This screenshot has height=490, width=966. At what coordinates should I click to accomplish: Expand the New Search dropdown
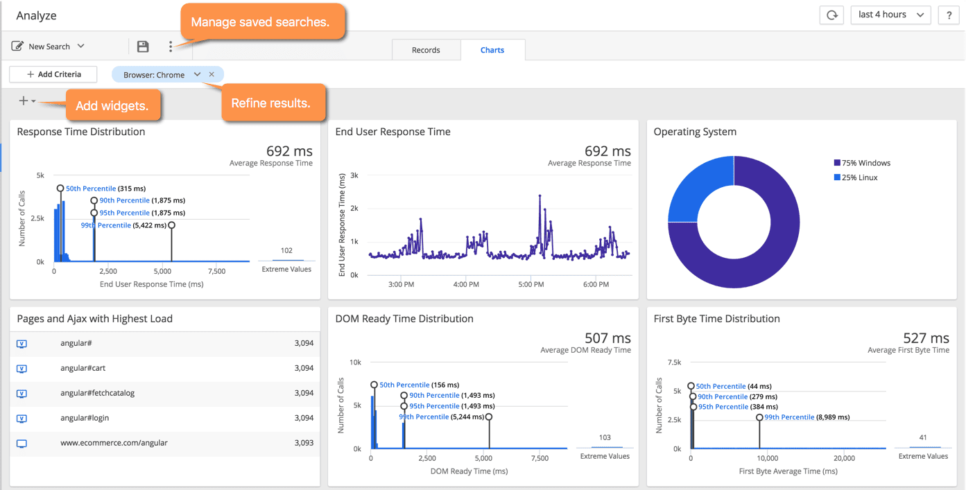(x=81, y=46)
